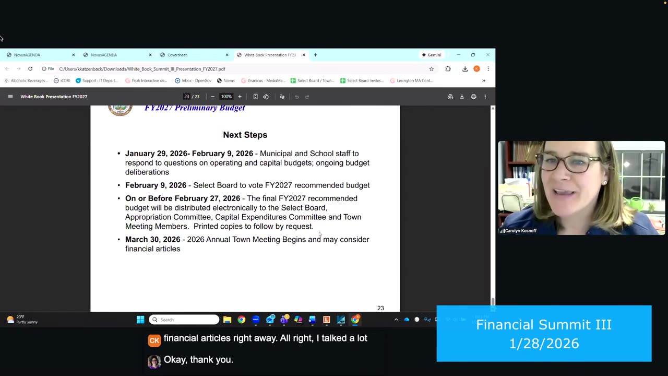This screenshot has height=376, width=668.
Task: Save PDF to cloud drive icon
Action: pyautogui.click(x=450, y=97)
